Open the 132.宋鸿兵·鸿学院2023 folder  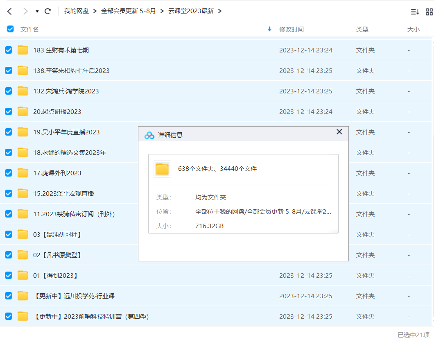click(x=66, y=91)
